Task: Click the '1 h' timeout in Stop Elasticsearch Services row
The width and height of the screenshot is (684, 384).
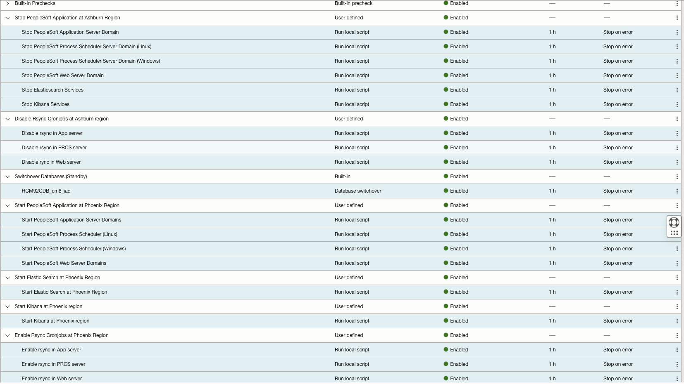Action: tap(552, 90)
